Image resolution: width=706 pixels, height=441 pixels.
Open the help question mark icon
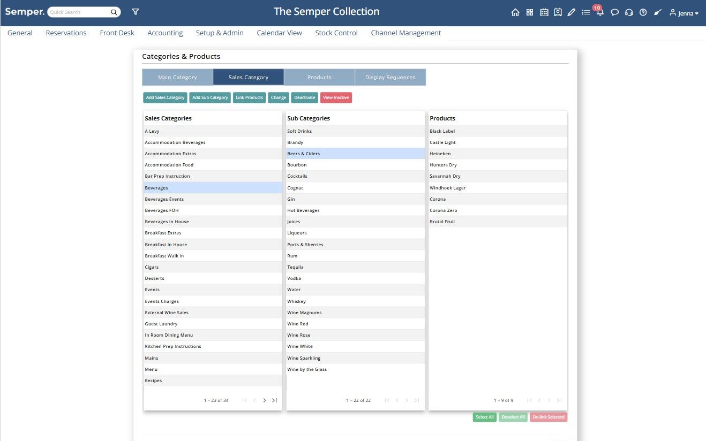pos(643,12)
